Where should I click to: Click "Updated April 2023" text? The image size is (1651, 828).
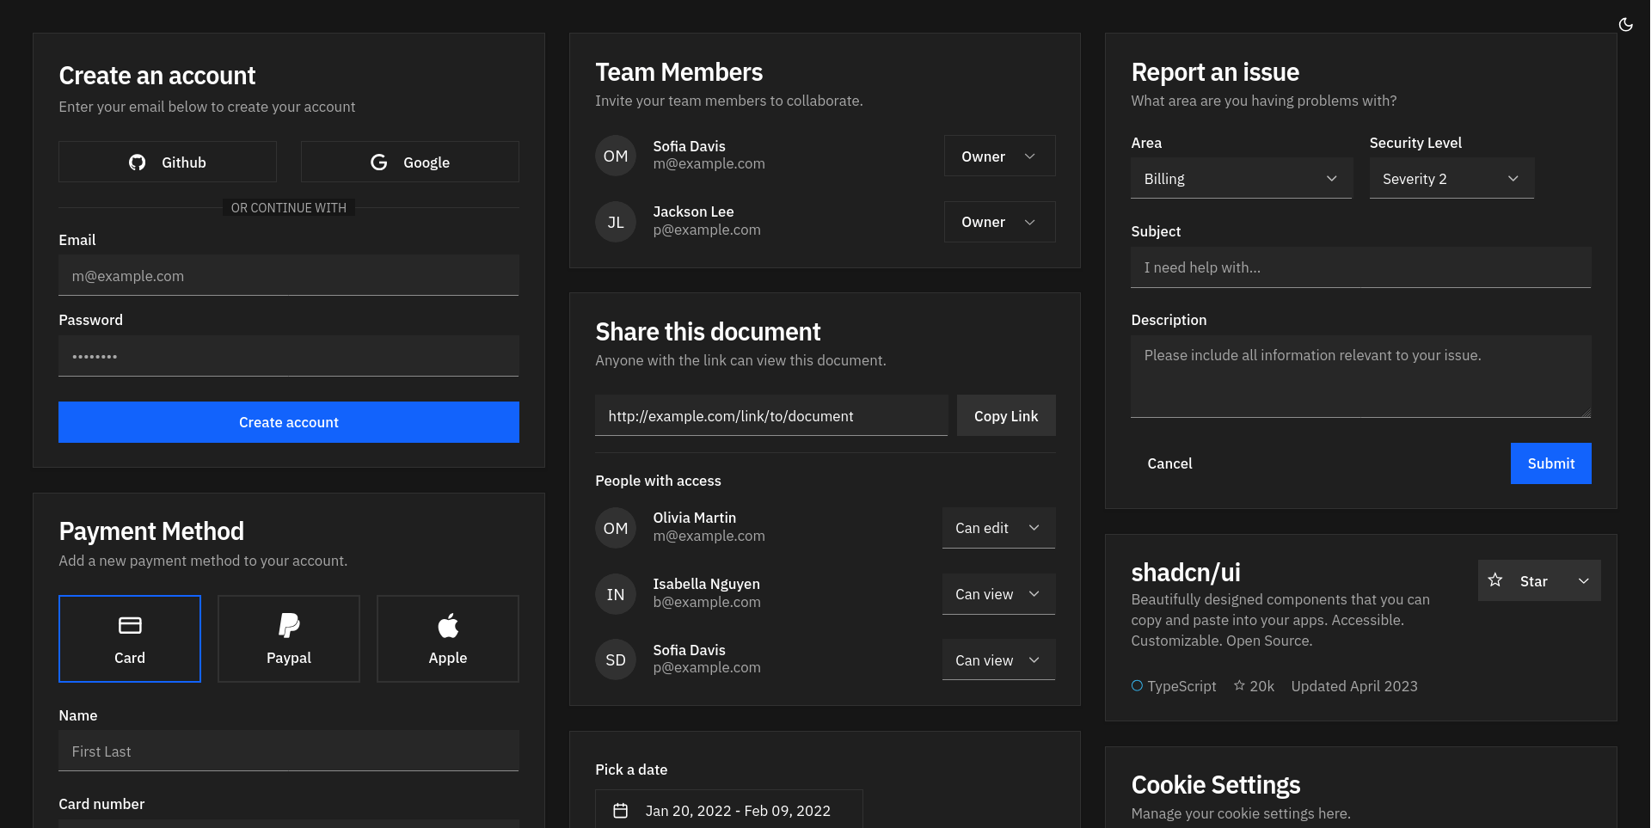[x=1354, y=686]
